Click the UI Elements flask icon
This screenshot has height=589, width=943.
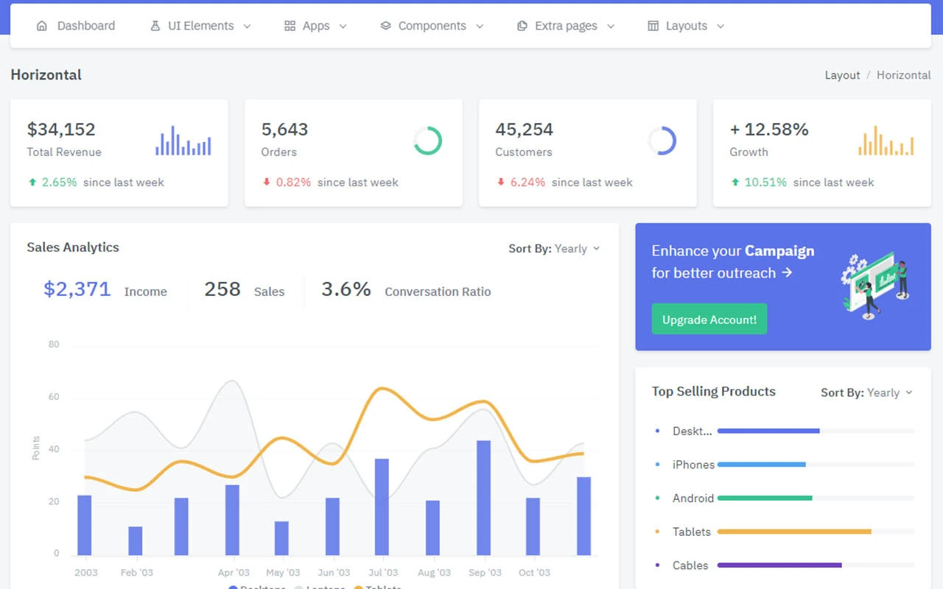pyautogui.click(x=154, y=25)
